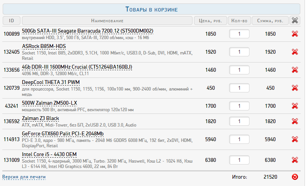This screenshot has height=186, width=308.
Task: Focus quantity field for Crucial 4Gb memory
Action: click(239, 70)
